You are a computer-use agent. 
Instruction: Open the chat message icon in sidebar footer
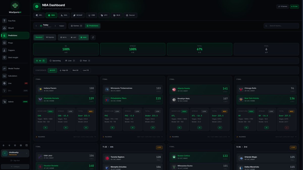[x=27, y=145]
